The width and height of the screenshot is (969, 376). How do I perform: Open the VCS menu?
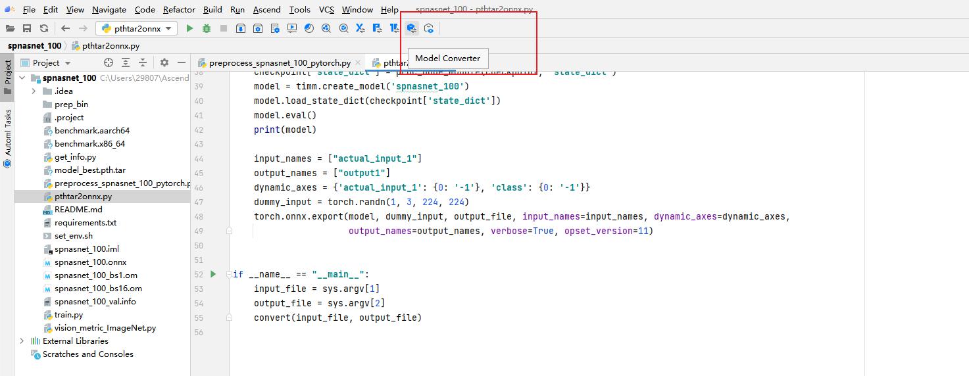(326, 9)
